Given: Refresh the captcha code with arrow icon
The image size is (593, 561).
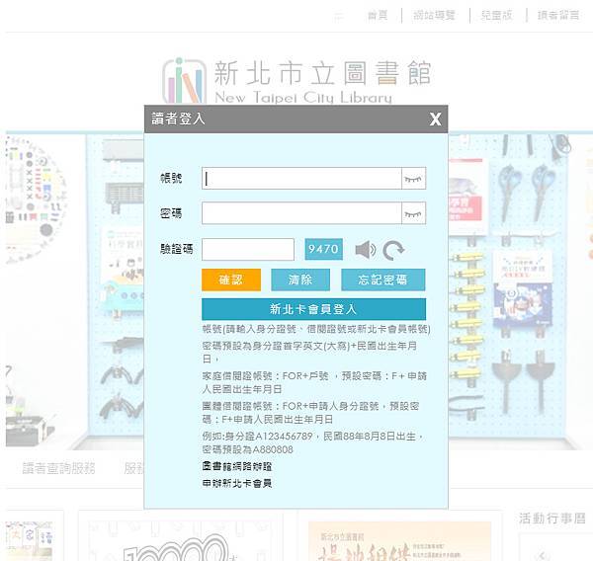Looking at the screenshot, I should (x=393, y=250).
